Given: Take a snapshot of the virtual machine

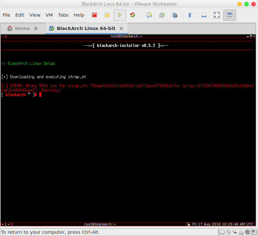Looking at the screenshot, I should pos(149,15).
